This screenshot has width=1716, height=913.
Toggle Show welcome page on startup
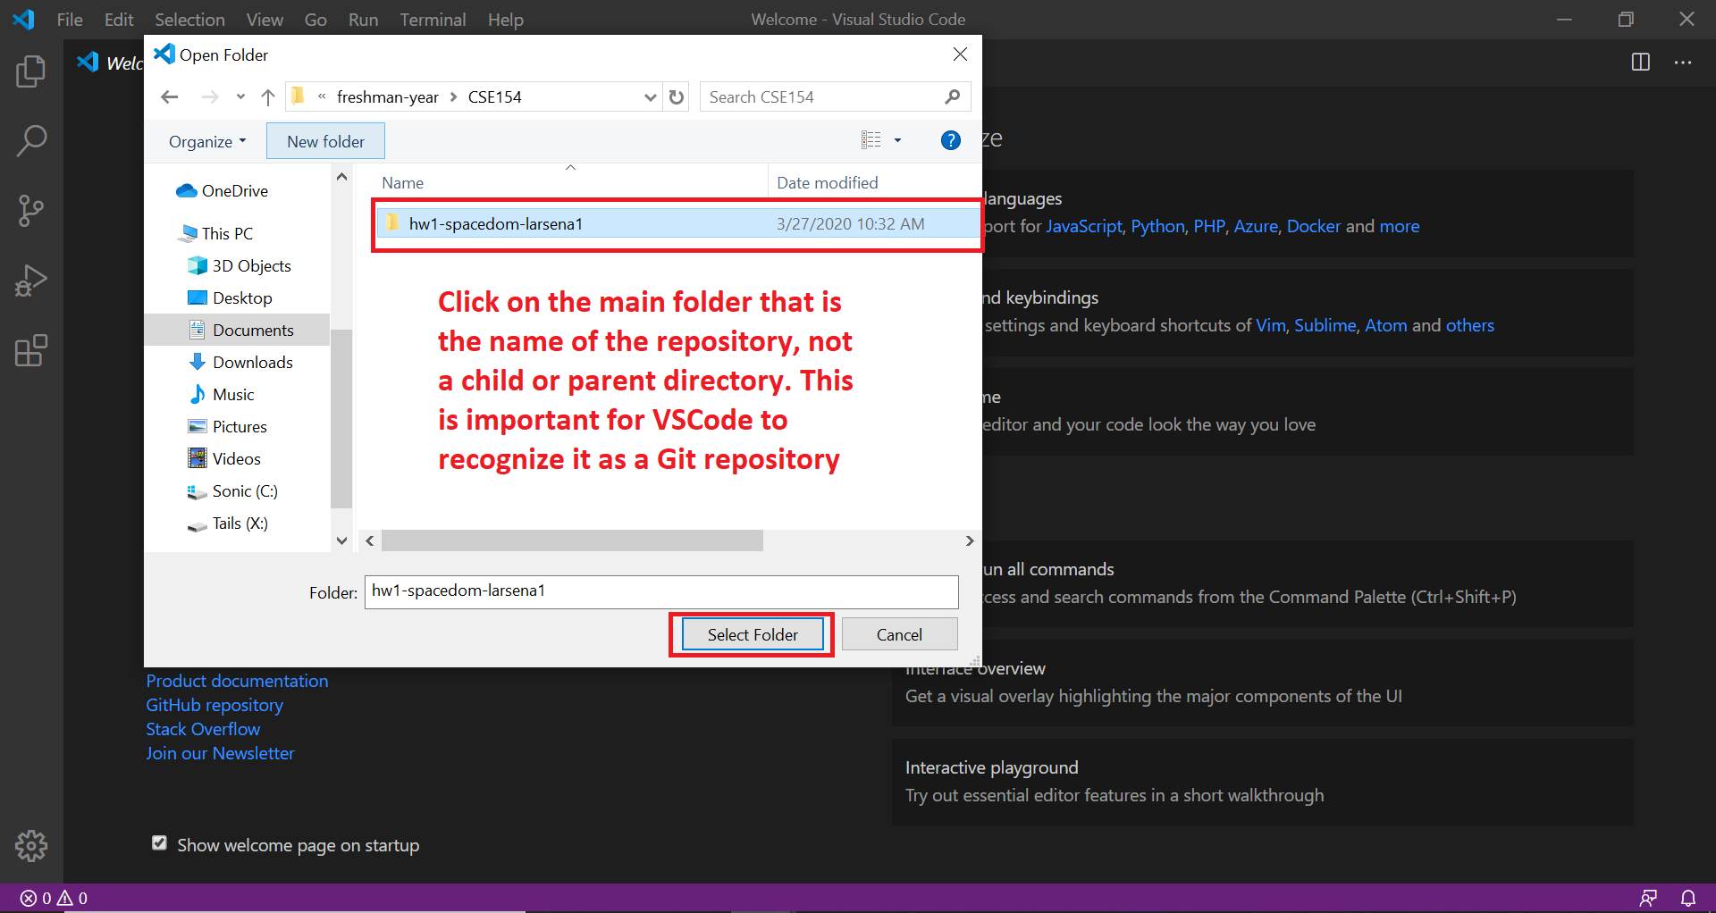coord(158,842)
